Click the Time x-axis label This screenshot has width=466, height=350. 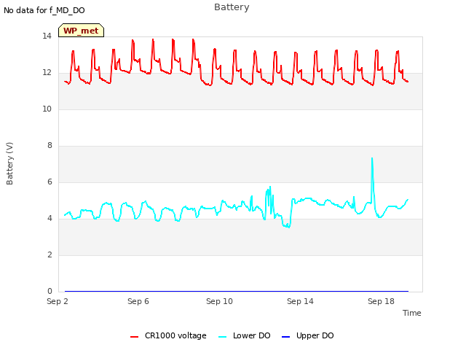(x=411, y=313)
